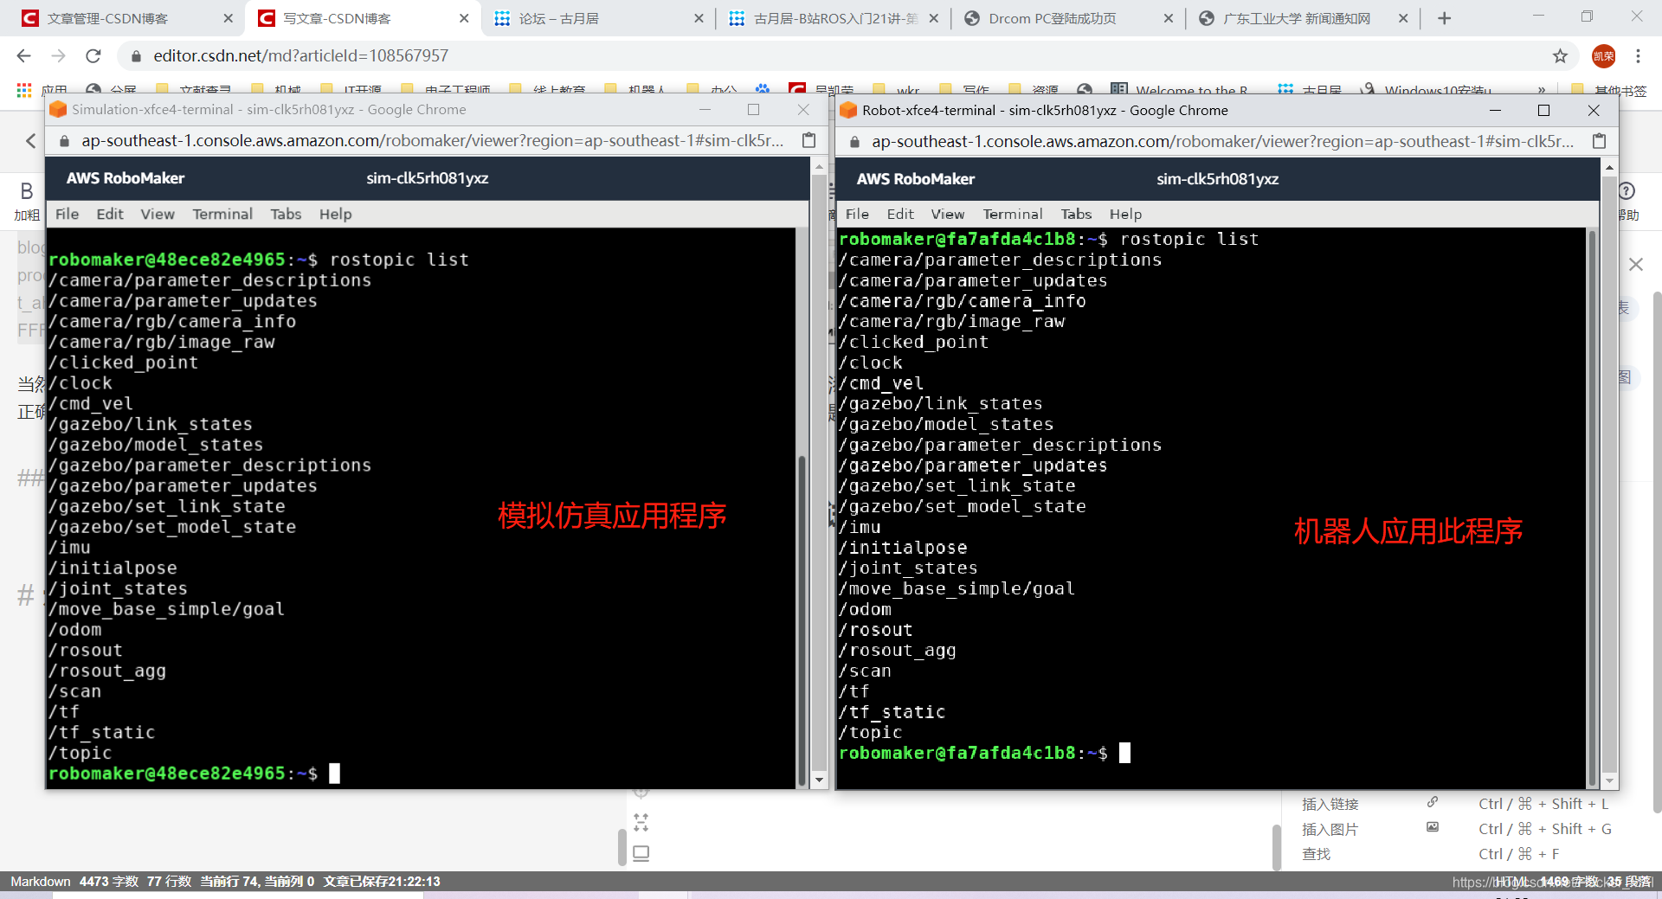View site lock info in Simulation window
The width and height of the screenshot is (1662, 899).
click(64, 141)
